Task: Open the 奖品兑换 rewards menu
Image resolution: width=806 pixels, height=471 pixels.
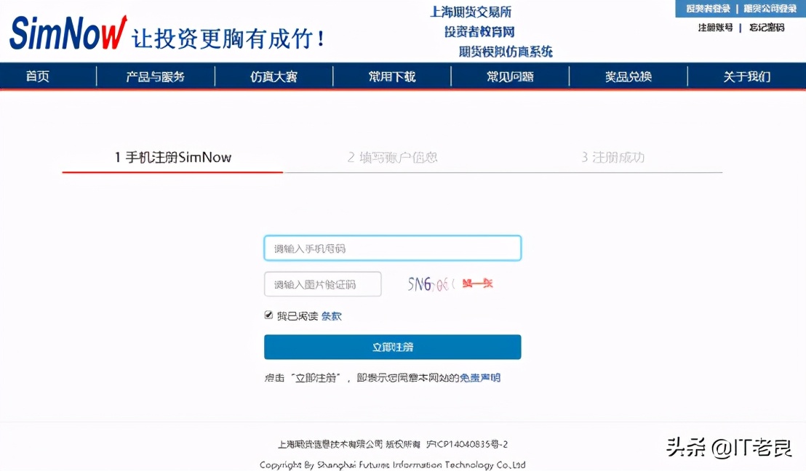Action: (x=629, y=76)
